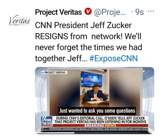Screen dimensions: 162x138
Task: Click the Project Veritas display name
Action: (x=58, y=12)
